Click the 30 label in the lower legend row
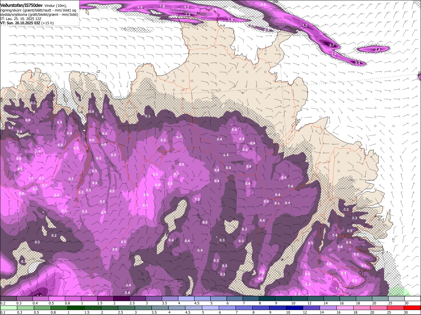 coord(406,312)
